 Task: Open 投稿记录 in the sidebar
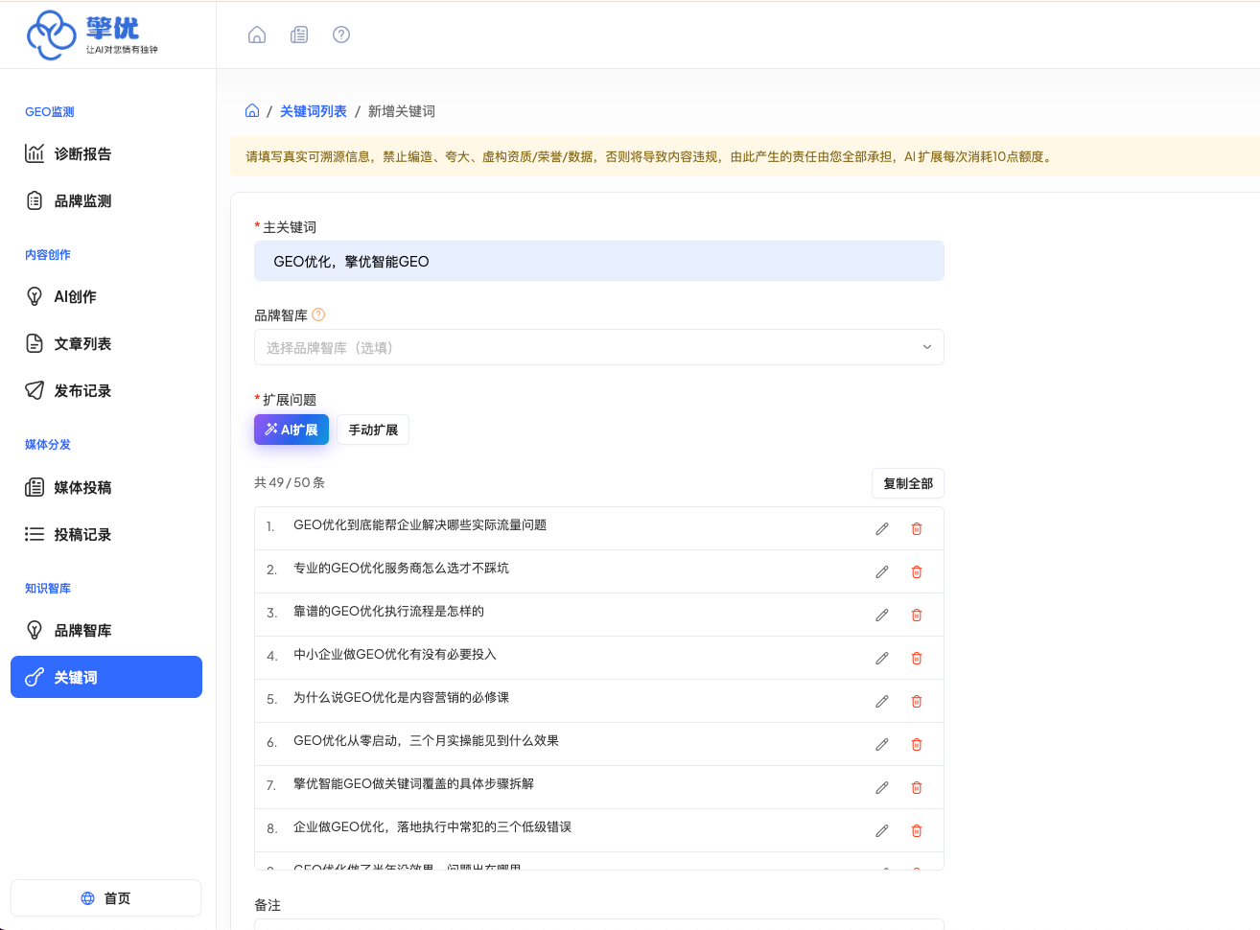point(106,534)
